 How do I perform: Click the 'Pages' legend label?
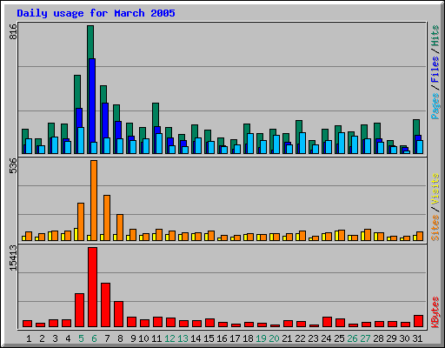[435, 106]
